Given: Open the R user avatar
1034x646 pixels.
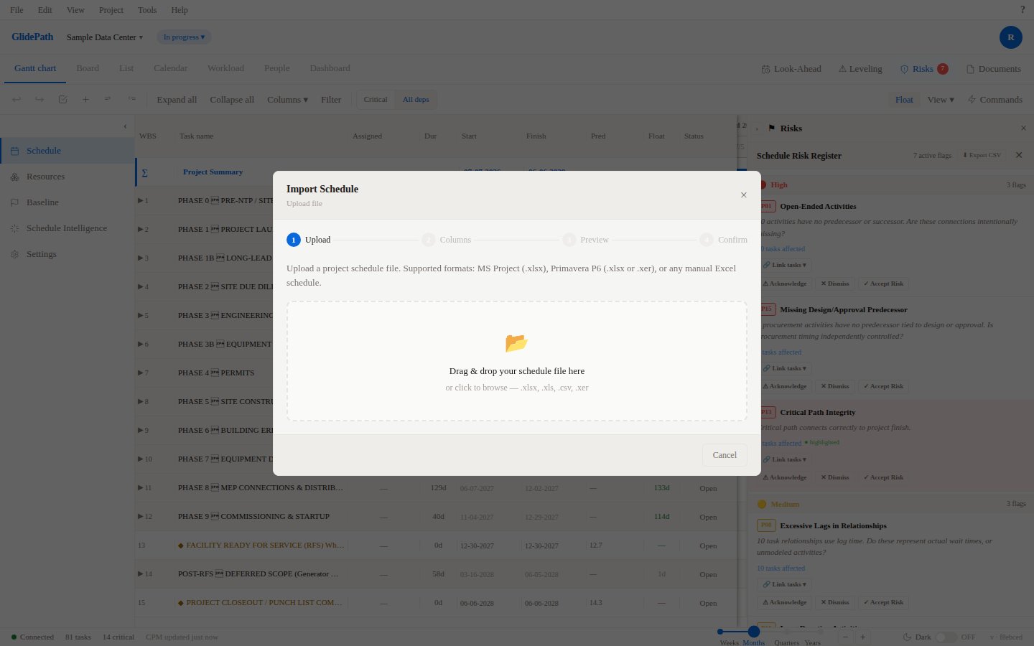Looking at the screenshot, I should pos(1011,37).
